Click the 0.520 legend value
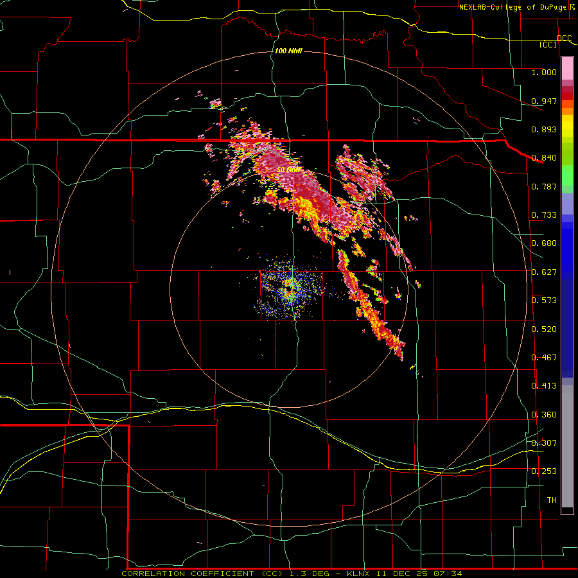 click(544, 329)
